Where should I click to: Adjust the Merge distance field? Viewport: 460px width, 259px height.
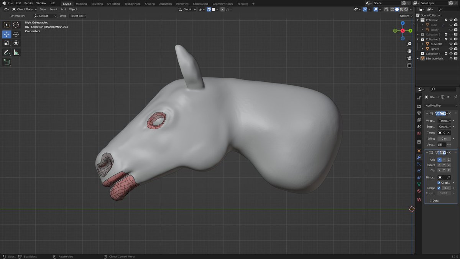pos(446,188)
